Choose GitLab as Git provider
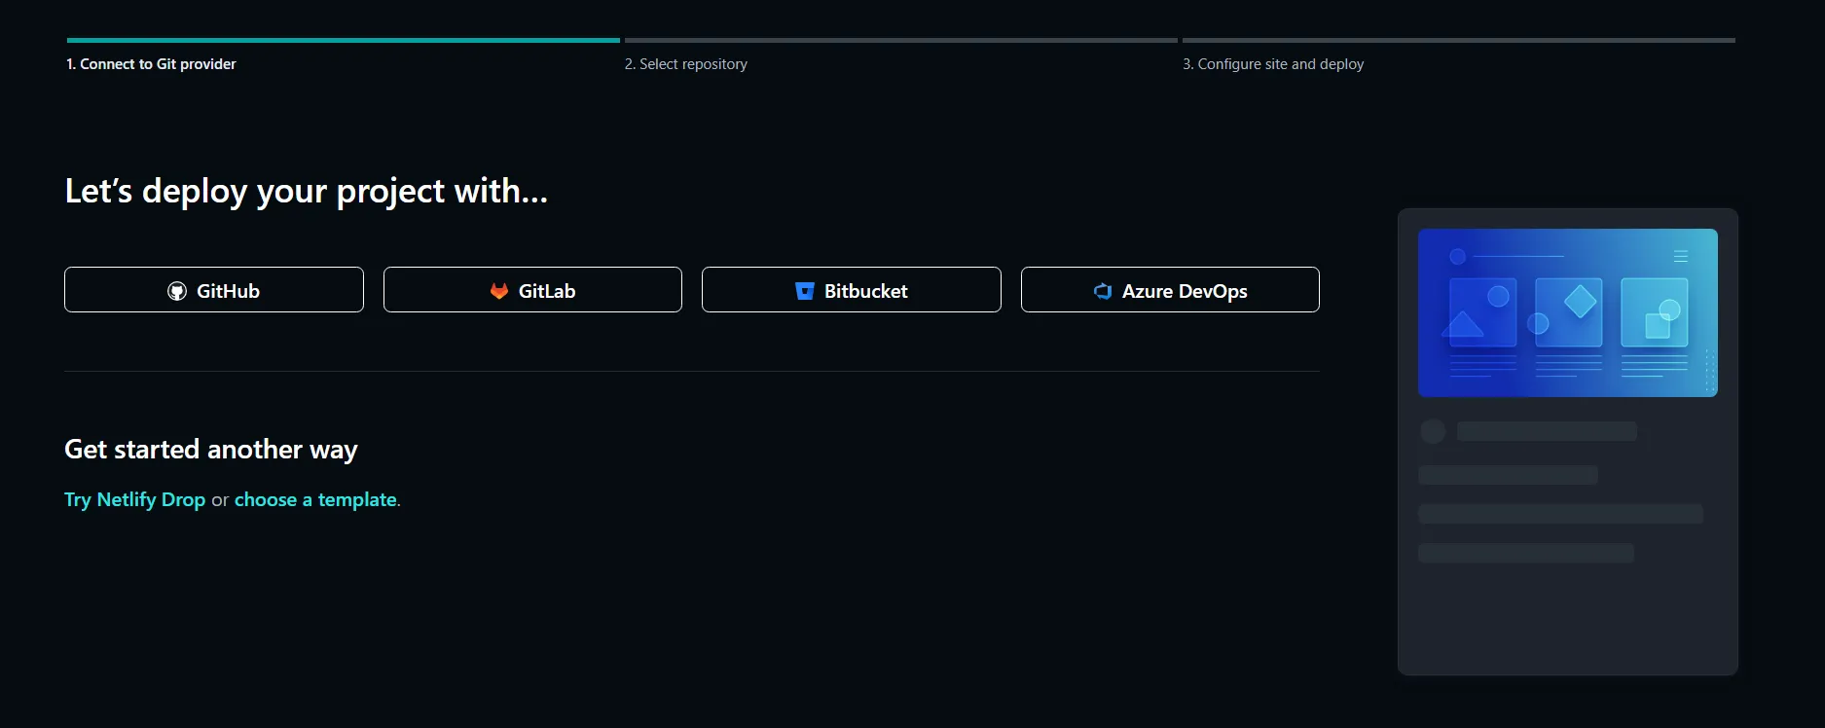Viewport: 1825px width, 728px height. point(532,290)
